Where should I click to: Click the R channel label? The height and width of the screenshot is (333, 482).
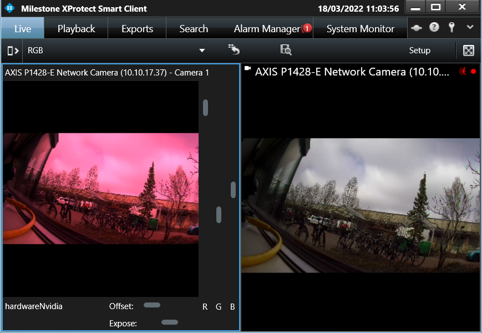pos(205,306)
